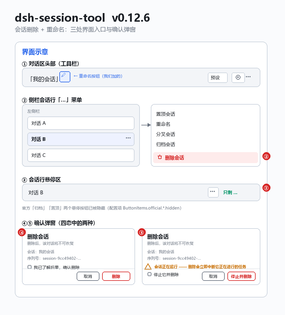
Task: Click the pencil rename icon beside 我的会话
Action: point(65,77)
